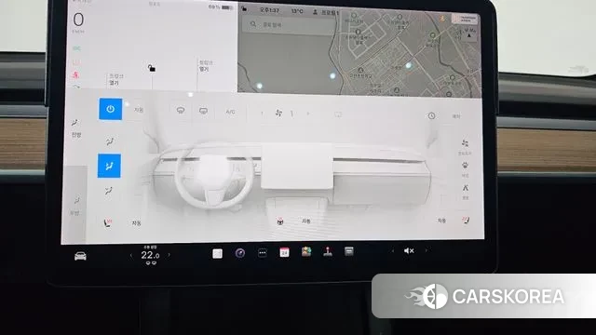Open vehicle controls car icon
Screen dimensions: 596x335
[x=80, y=257]
